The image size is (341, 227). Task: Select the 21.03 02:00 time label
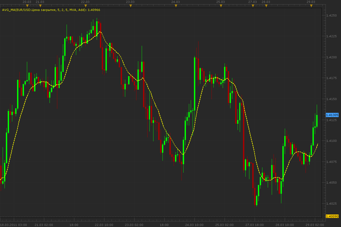44,225
